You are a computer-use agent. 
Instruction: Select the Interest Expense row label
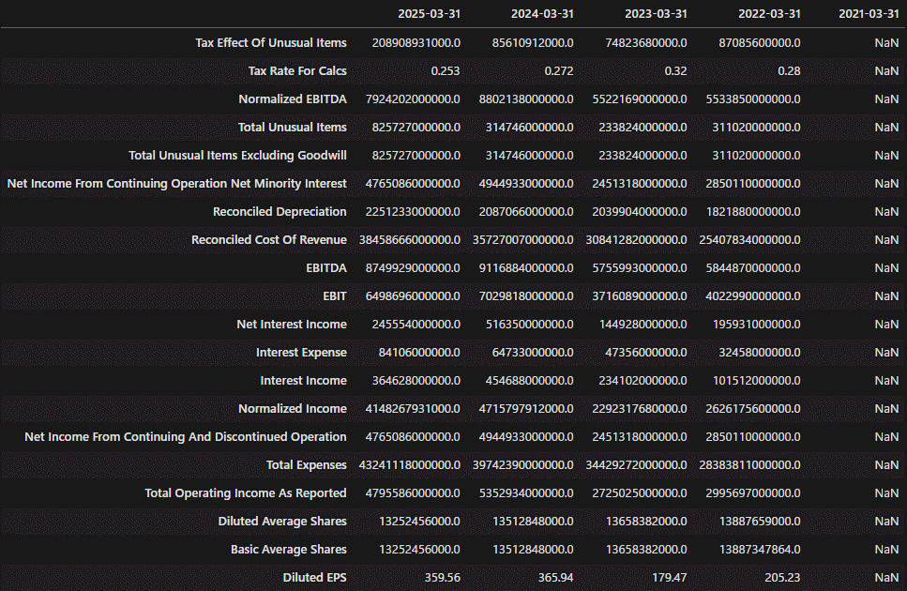[301, 352]
